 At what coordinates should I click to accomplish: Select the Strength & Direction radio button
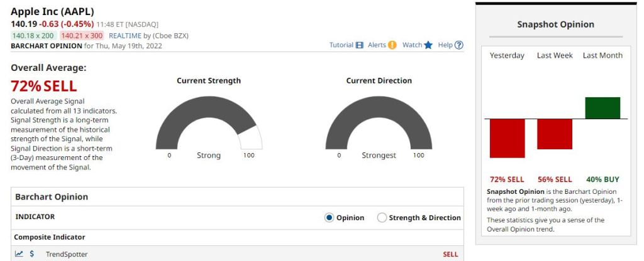[382, 218]
